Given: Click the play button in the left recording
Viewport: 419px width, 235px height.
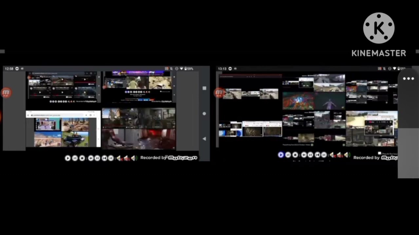Looking at the screenshot, I should 68,158.
